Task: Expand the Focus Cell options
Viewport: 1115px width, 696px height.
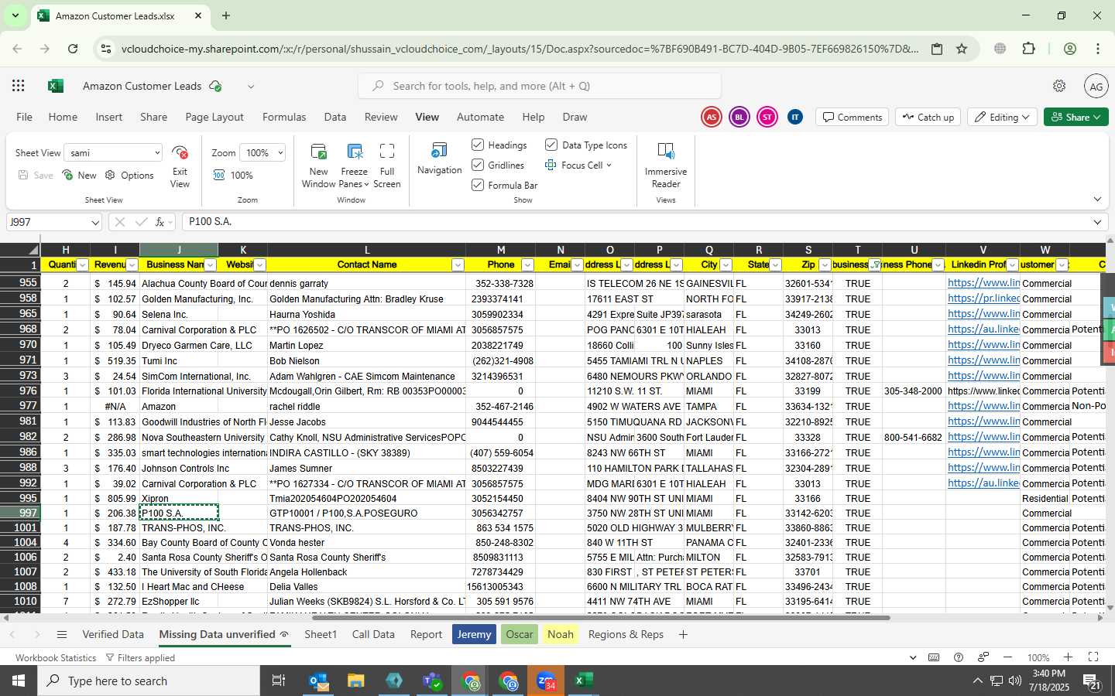Action: coord(609,165)
